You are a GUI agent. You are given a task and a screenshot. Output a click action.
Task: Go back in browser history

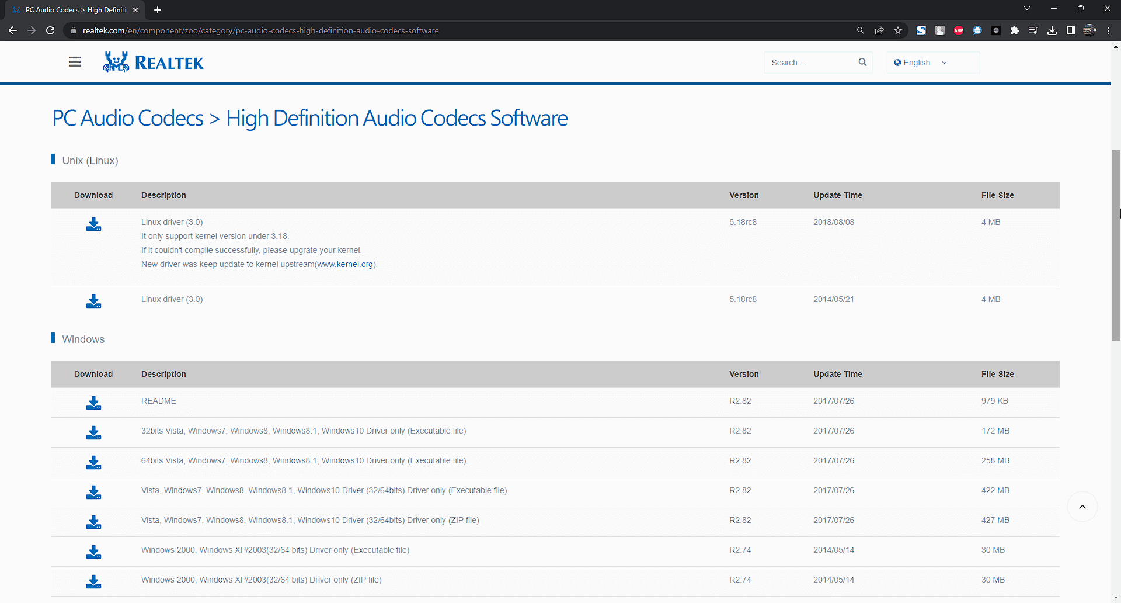point(13,30)
